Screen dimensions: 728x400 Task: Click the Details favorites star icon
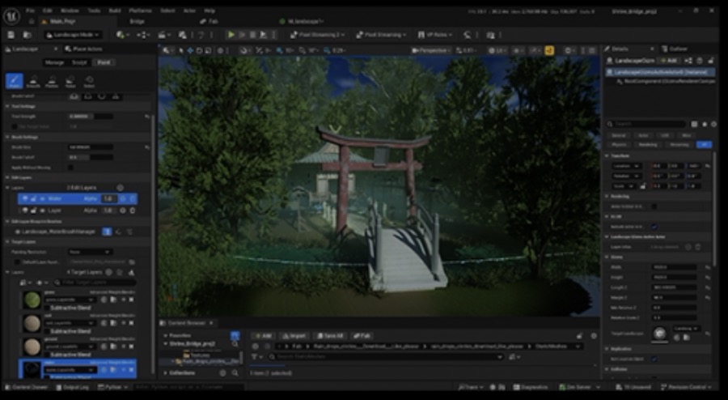click(705, 124)
